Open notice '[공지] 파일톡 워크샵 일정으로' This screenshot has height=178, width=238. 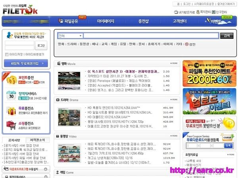point(25,150)
